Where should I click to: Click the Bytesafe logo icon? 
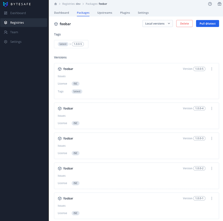coord(5,4)
